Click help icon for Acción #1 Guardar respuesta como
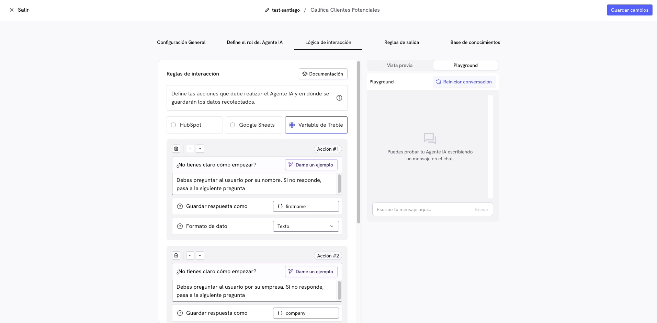The width and height of the screenshot is (657, 323). pos(180,206)
